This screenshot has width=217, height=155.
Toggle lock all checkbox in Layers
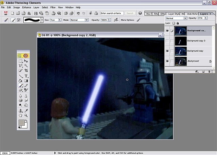(178, 23)
